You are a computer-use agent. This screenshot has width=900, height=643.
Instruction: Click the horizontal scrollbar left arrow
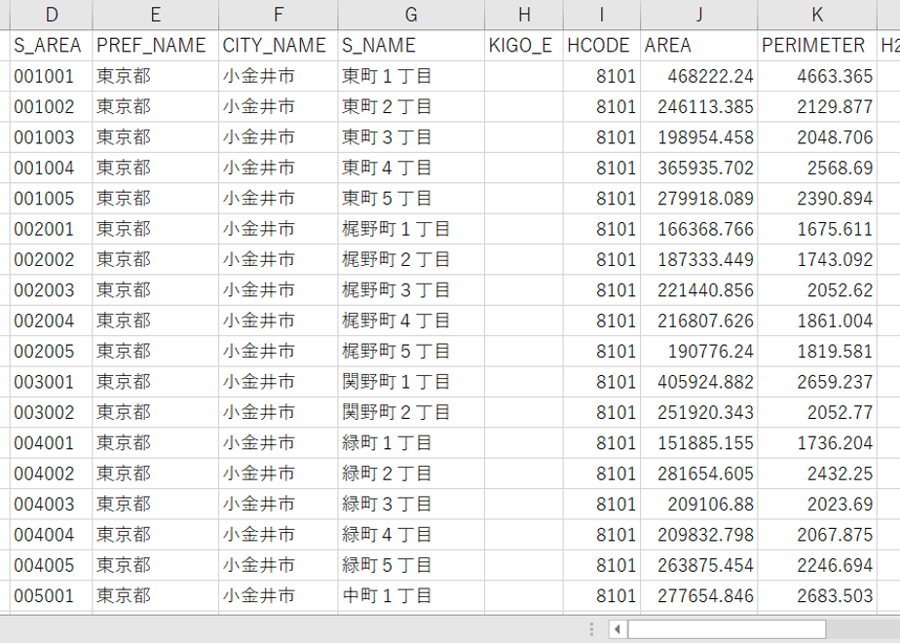(x=618, y=629)
